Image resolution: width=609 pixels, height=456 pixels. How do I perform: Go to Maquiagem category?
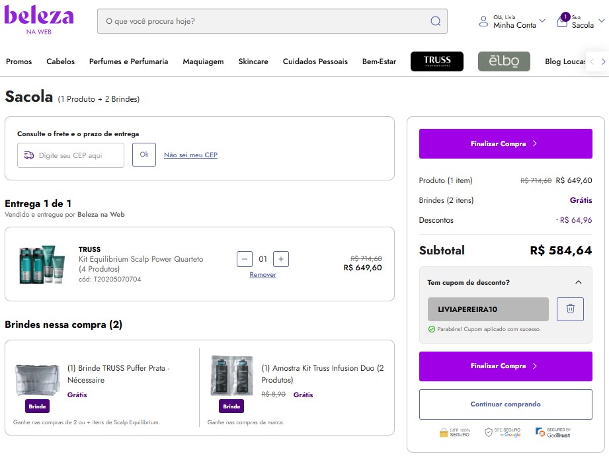click(x=203, y=61)
